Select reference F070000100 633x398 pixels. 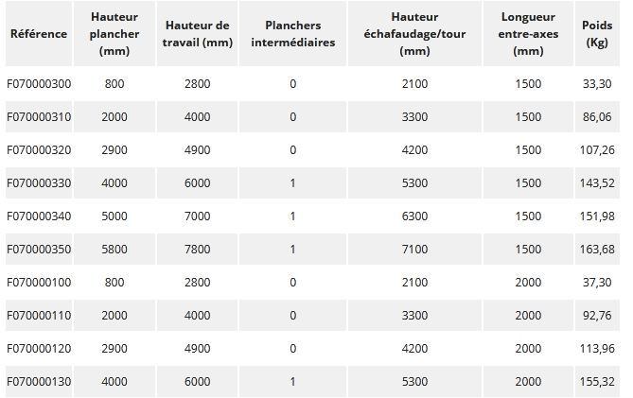tap(39, 283)
